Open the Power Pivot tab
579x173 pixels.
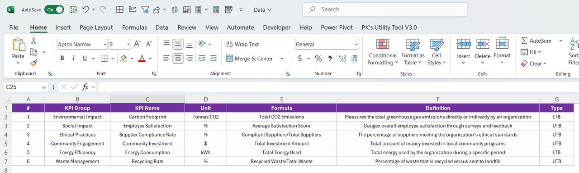337,27
